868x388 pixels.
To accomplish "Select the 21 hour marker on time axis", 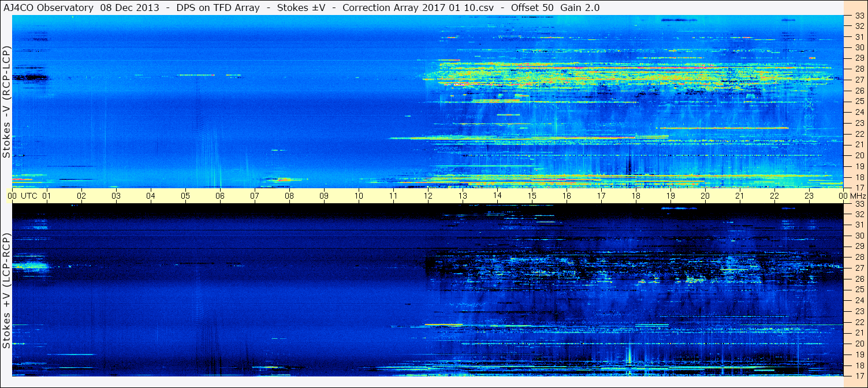I will (x=740, y=196).
